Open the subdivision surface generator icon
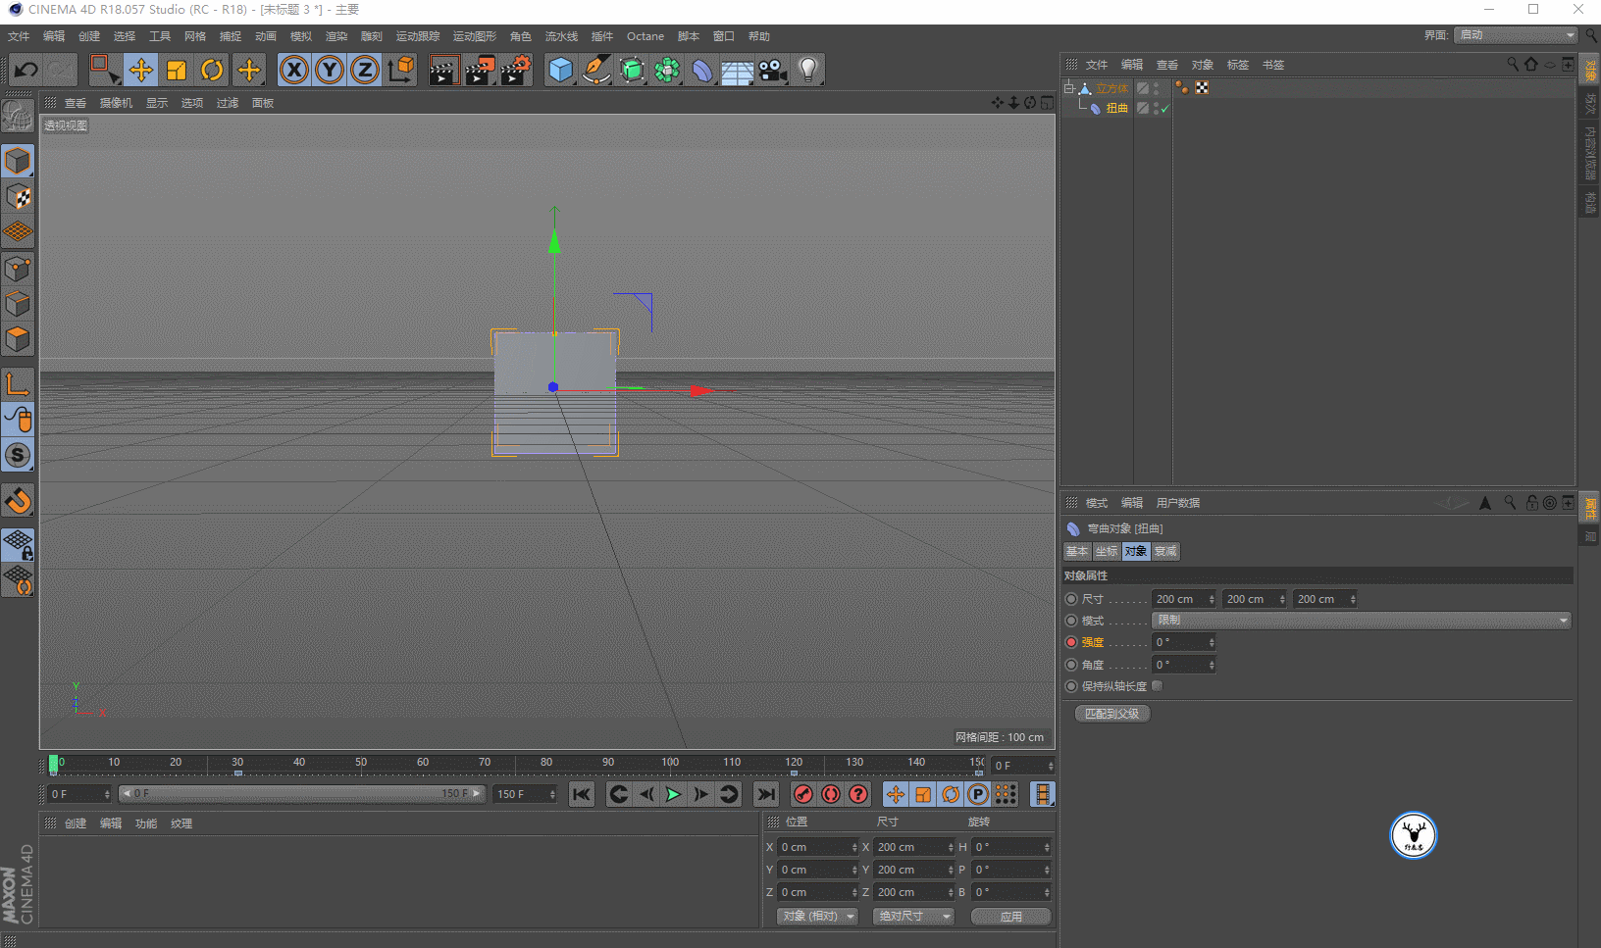This screenshot has width=1601, height=948. pyautogui.click(x=632, y=70)
